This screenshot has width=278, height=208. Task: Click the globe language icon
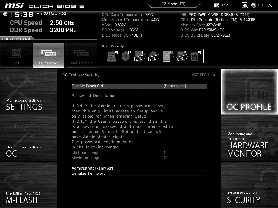254,5
